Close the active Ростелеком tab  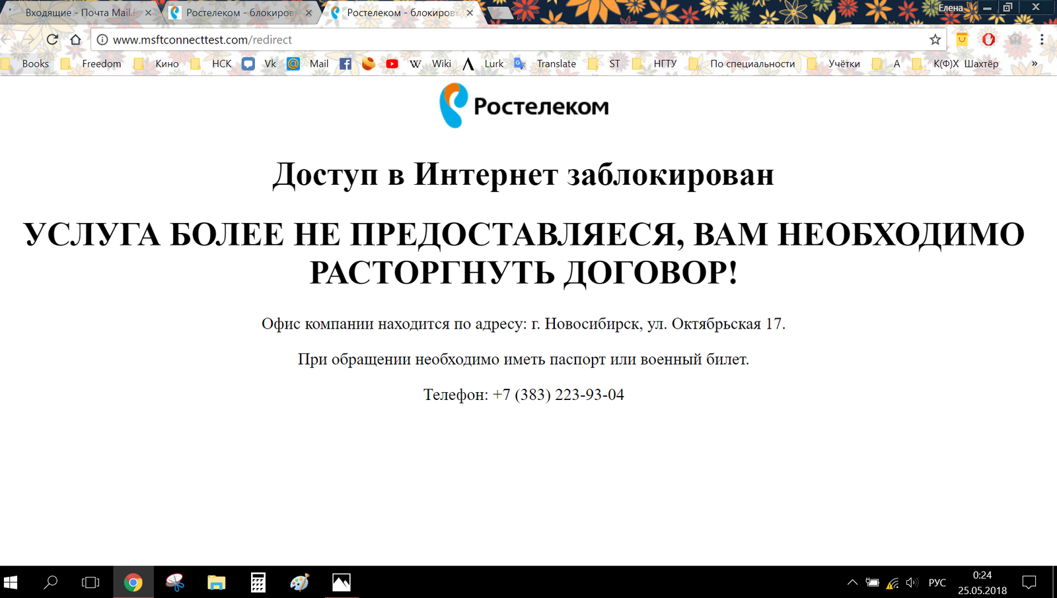pyautogui.click(x=470, y=13)
